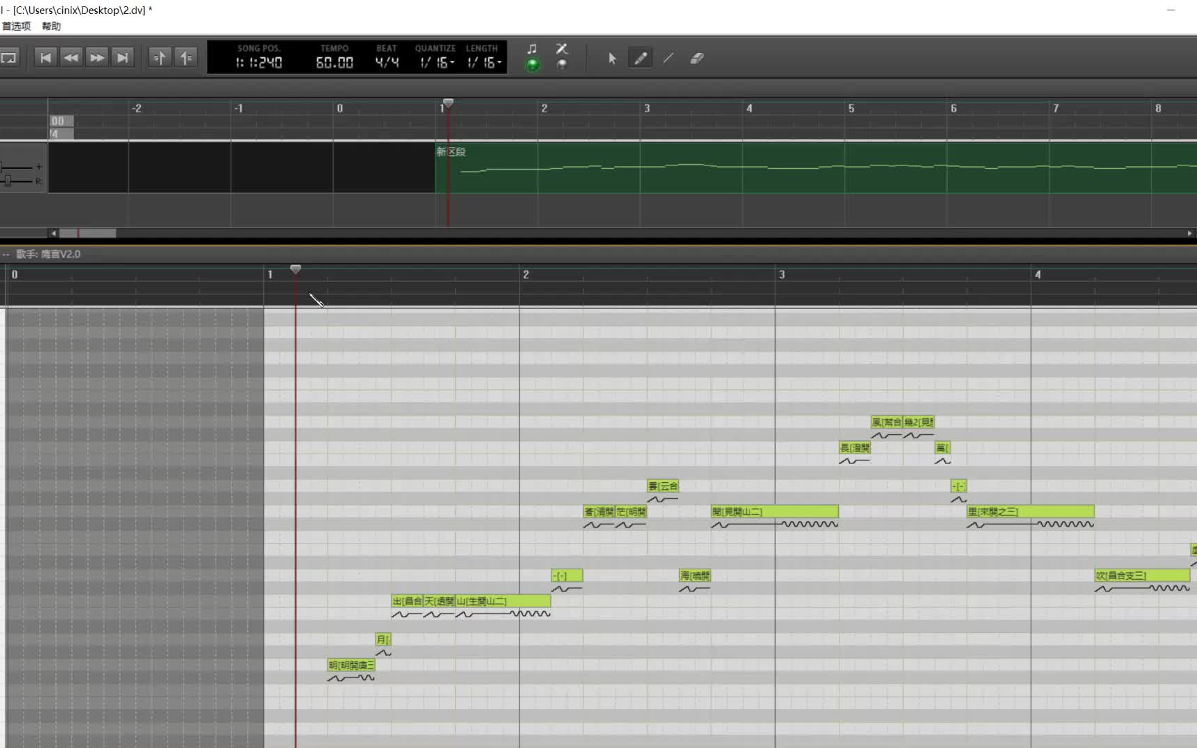Viewport: 1197px width, 748px height.
Task: Open the 帮助 menu
Action: coord(51,26)
